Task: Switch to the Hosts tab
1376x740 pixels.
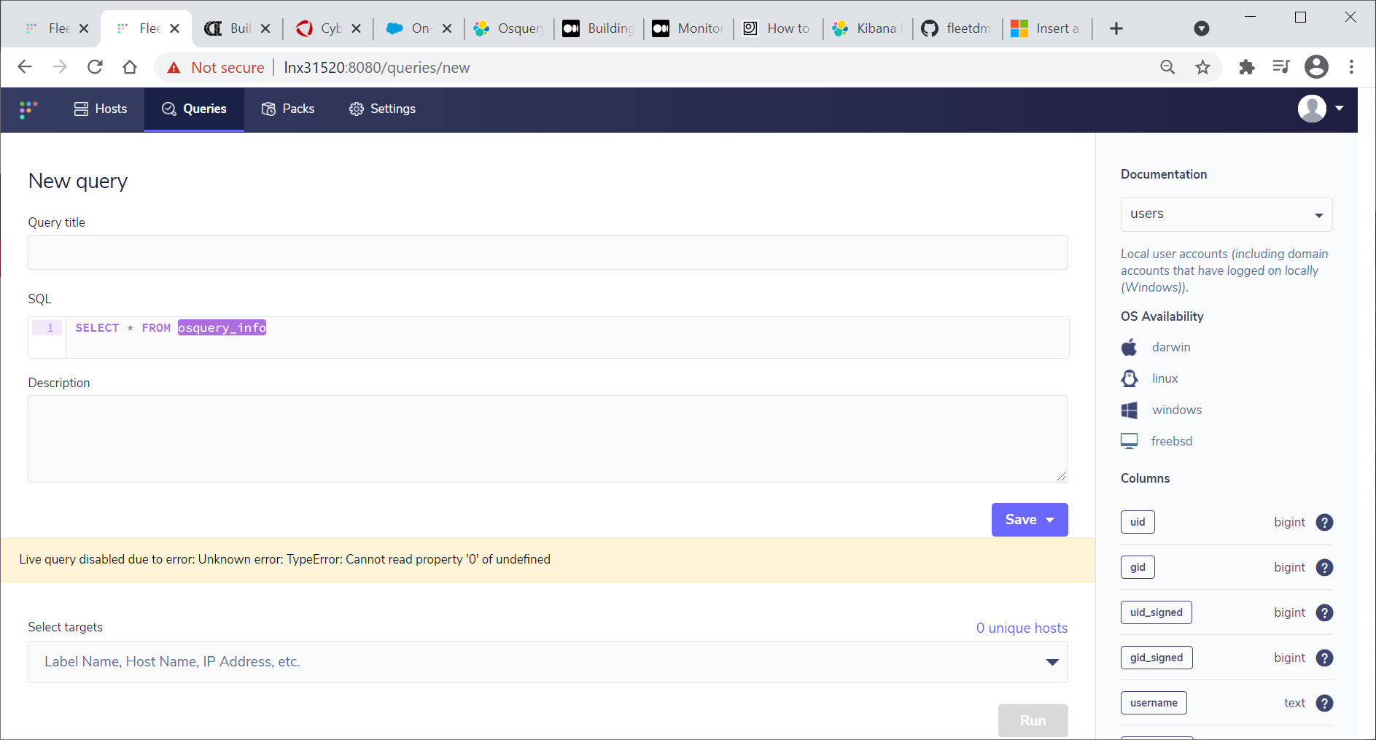Action: [x=100, y=109]
